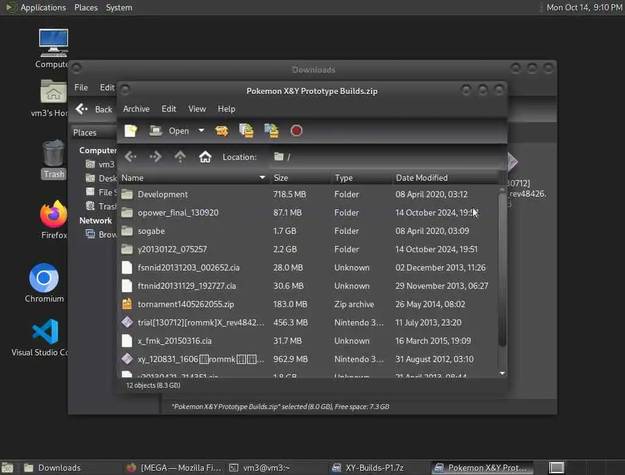
Task: Click the red Stop toolbar icon
Action: [296, 131]
